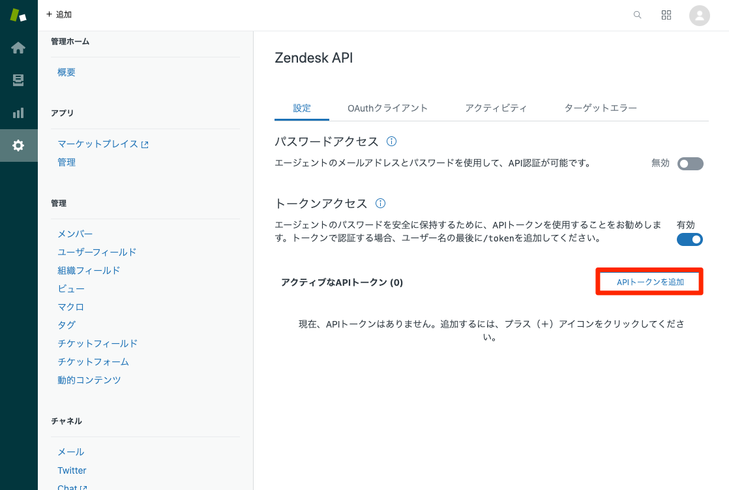This screenshot has width=729, height=490.
Task: Open the タグ link
Action: 66,325
